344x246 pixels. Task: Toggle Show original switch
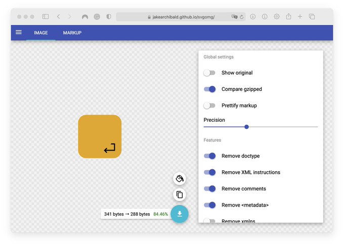tap(209, 73)
